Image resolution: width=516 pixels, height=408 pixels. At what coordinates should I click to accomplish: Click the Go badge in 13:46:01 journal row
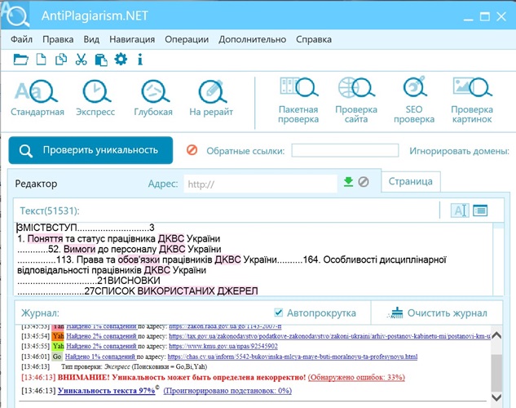point(57,357)
